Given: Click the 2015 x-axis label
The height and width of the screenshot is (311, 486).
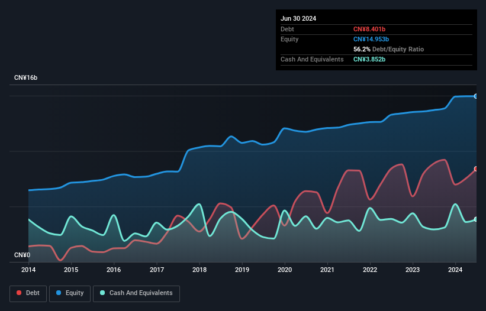Looking at the screenshot, I should [x=71, y=270].
